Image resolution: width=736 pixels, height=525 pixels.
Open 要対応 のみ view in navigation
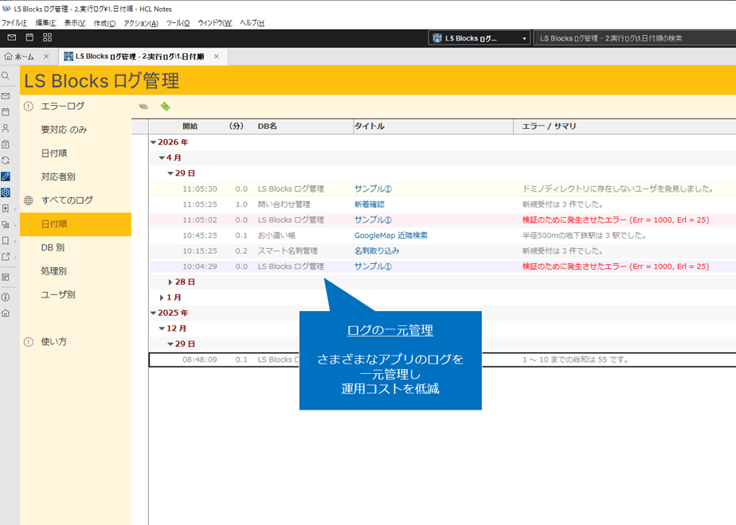click(64, 130)
